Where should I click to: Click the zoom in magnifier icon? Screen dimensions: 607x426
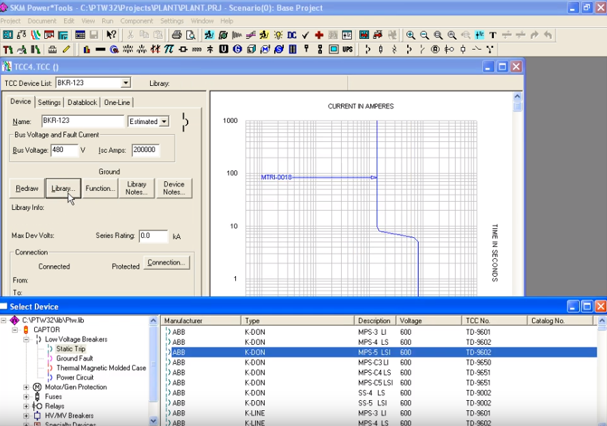pyautogui.click(x=411, y=35)
